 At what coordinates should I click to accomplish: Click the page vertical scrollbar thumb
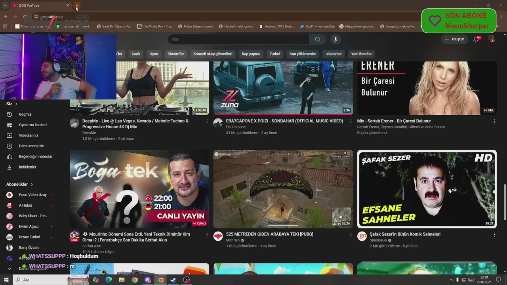505,202
